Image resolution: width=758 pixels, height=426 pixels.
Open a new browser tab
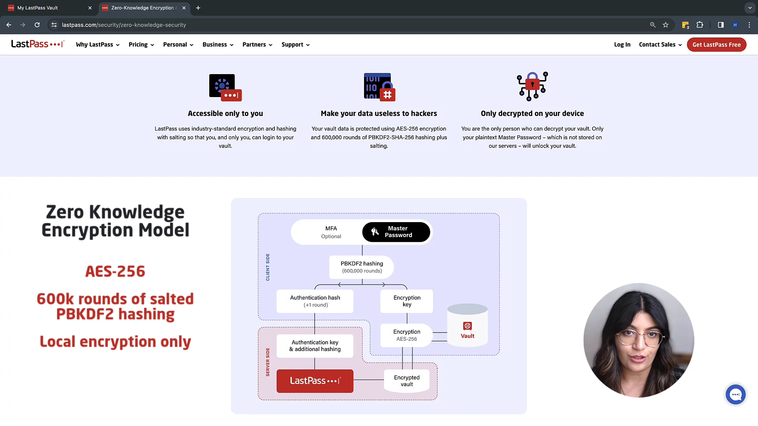[198, 8]
